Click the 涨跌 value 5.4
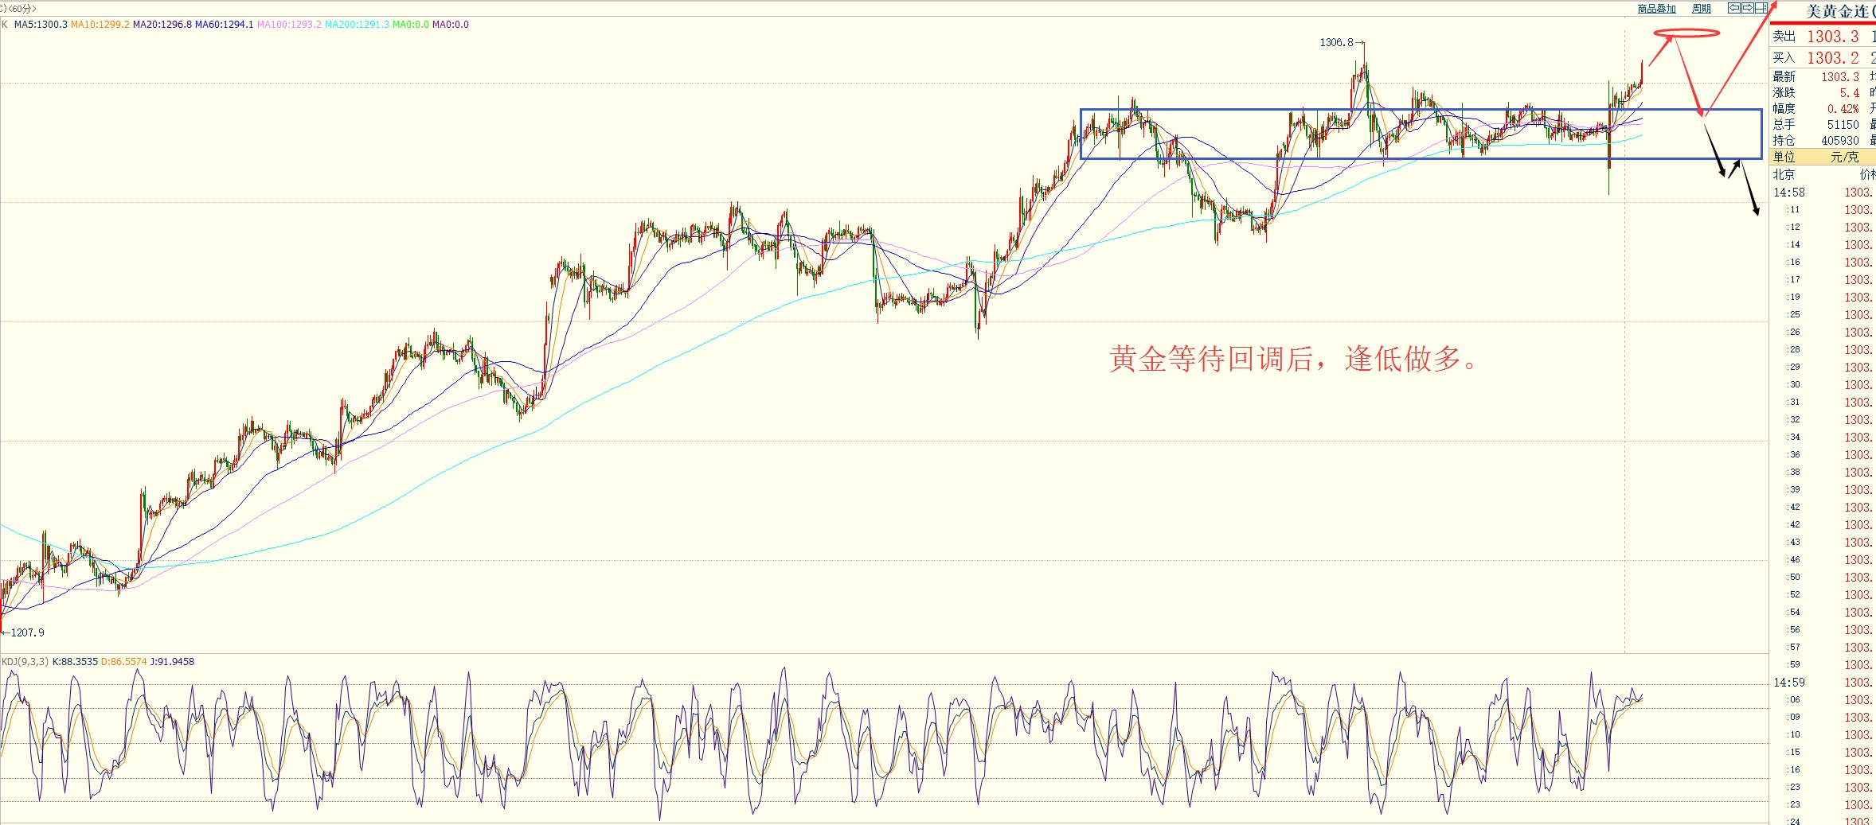Image resolution: width=1876 pixels, height=825 pixels. point(1850,93)
